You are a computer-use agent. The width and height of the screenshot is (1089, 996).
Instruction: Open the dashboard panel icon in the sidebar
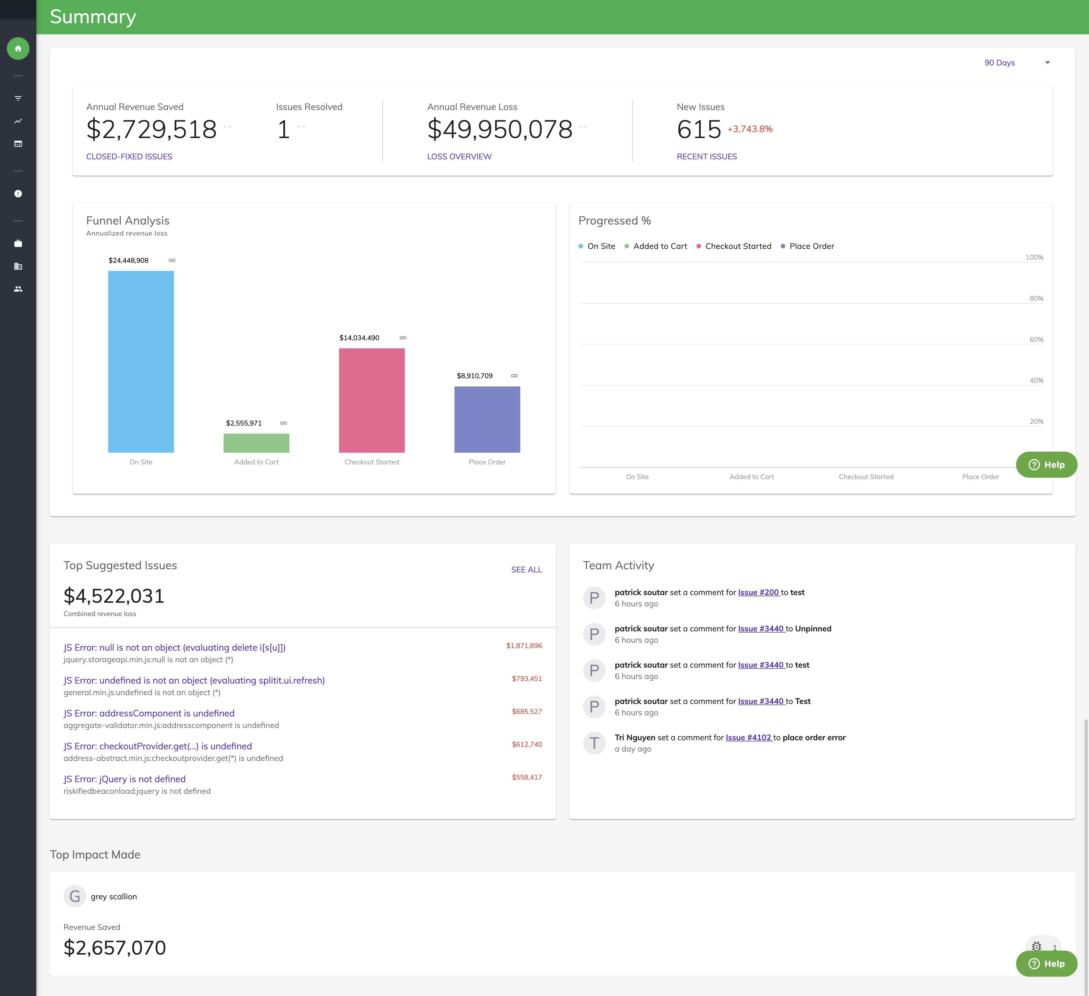point(18,144)
